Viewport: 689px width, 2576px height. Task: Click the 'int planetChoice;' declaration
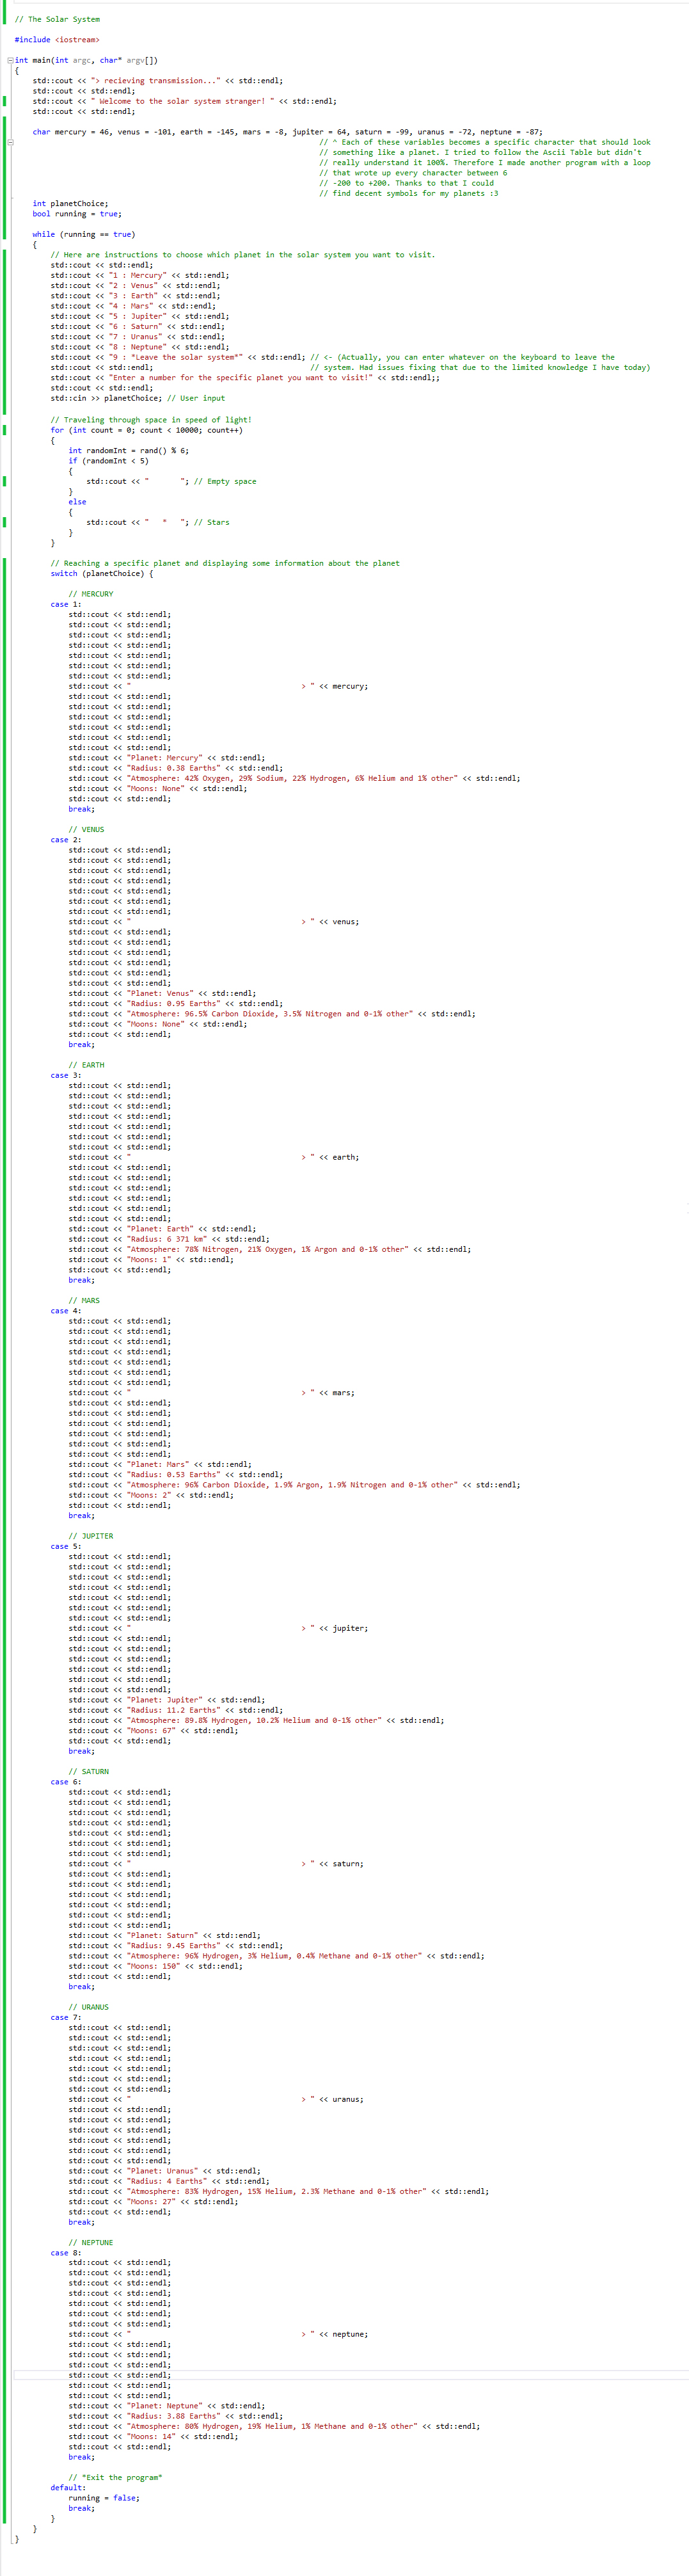(70, 203)
